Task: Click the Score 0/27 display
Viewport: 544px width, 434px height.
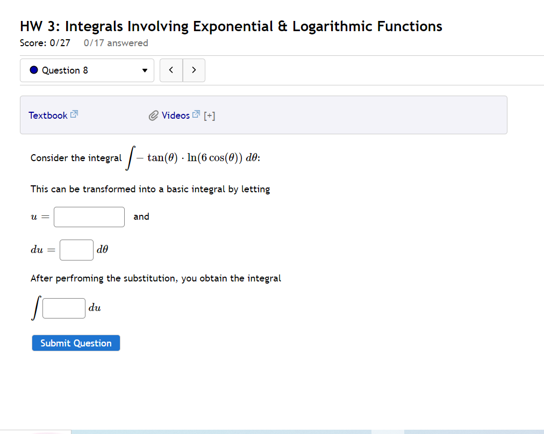Action: [45, 43]
